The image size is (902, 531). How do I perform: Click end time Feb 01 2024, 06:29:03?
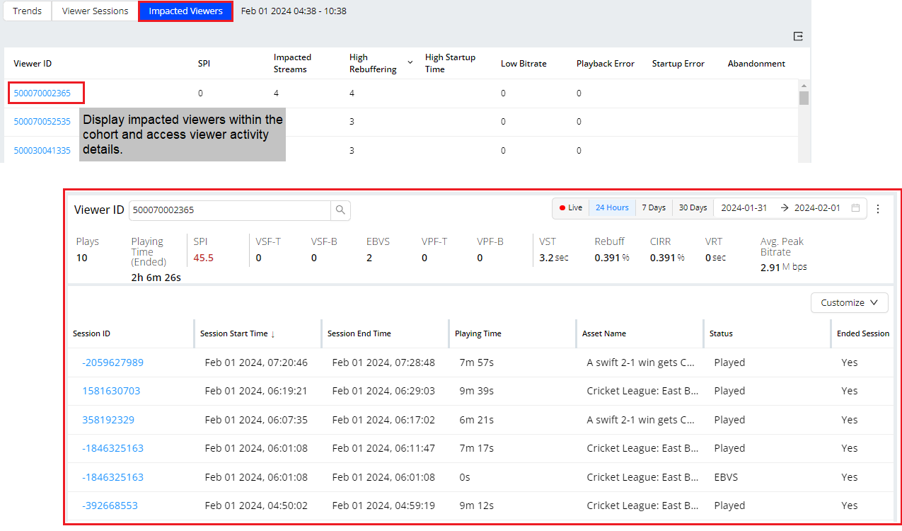[x=383, y=391]
